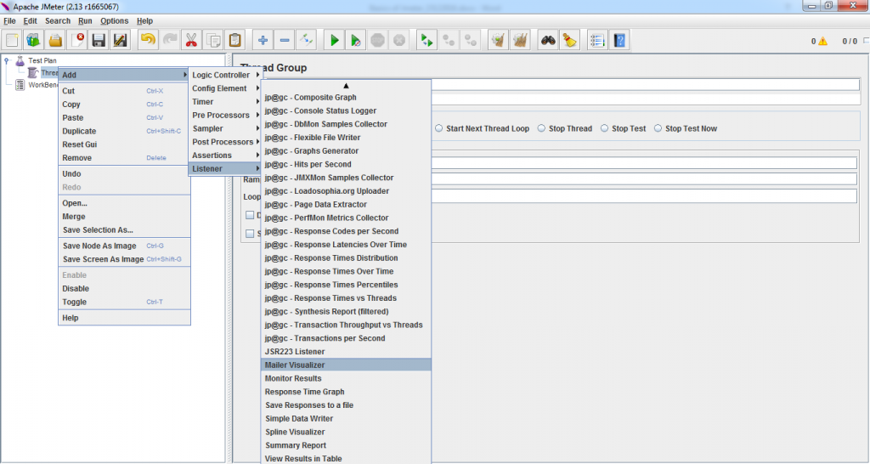
Task: Select the Test Plan tree node
Action: 36,60
